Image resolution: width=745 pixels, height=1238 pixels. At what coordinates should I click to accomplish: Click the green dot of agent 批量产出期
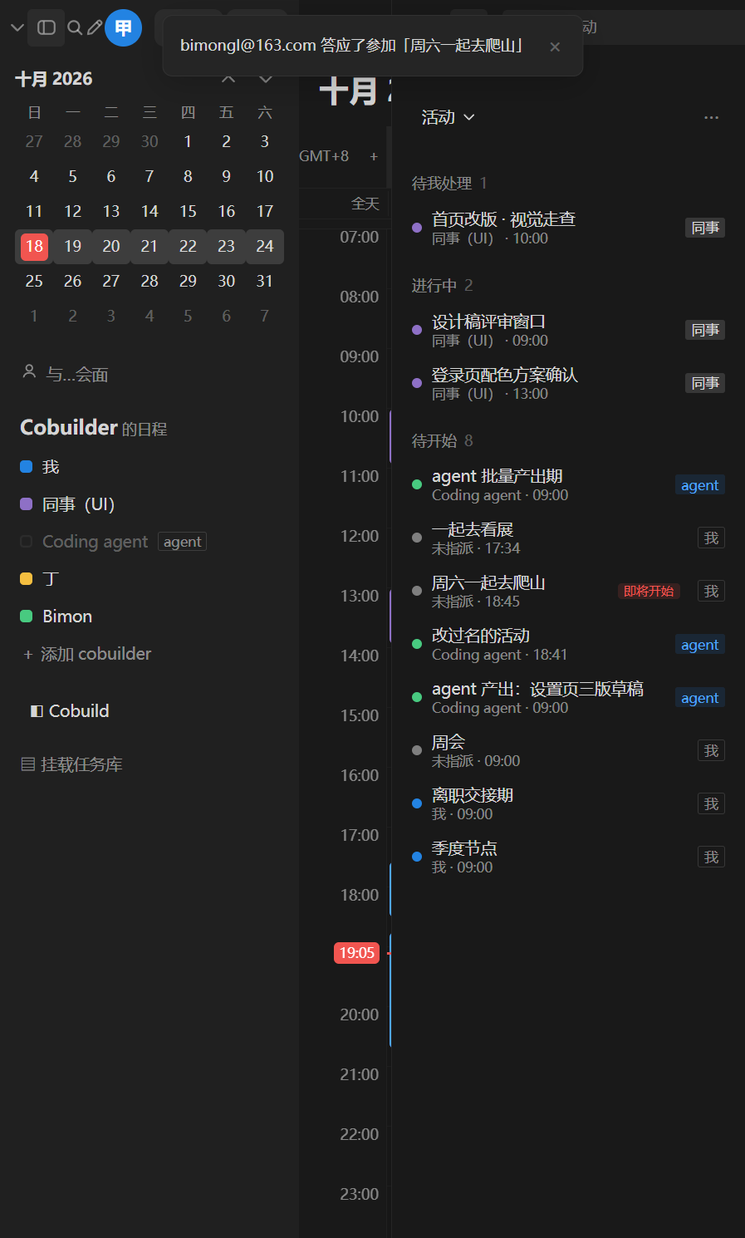[417, 484]
